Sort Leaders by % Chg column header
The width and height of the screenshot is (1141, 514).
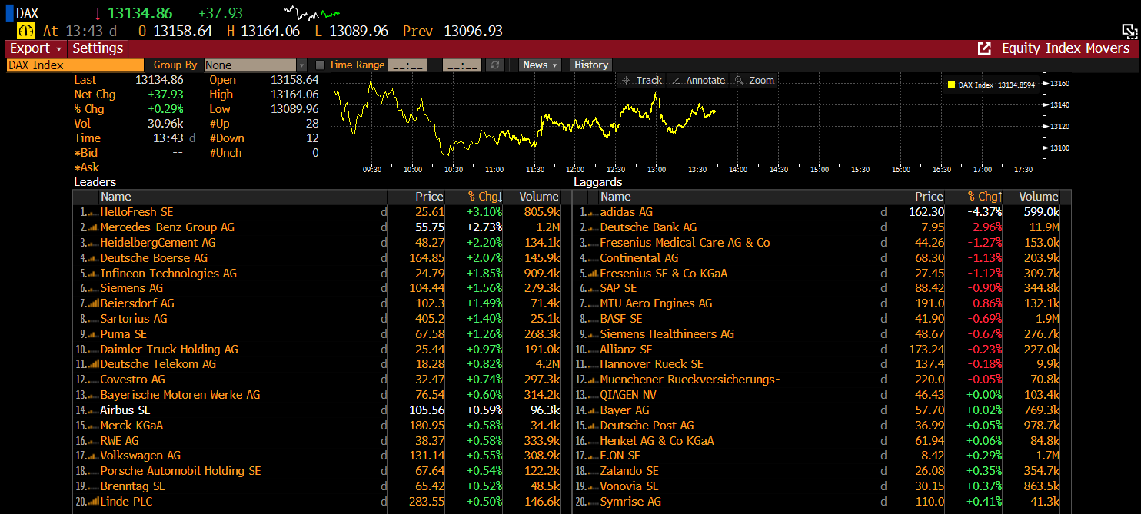(484, 197)
